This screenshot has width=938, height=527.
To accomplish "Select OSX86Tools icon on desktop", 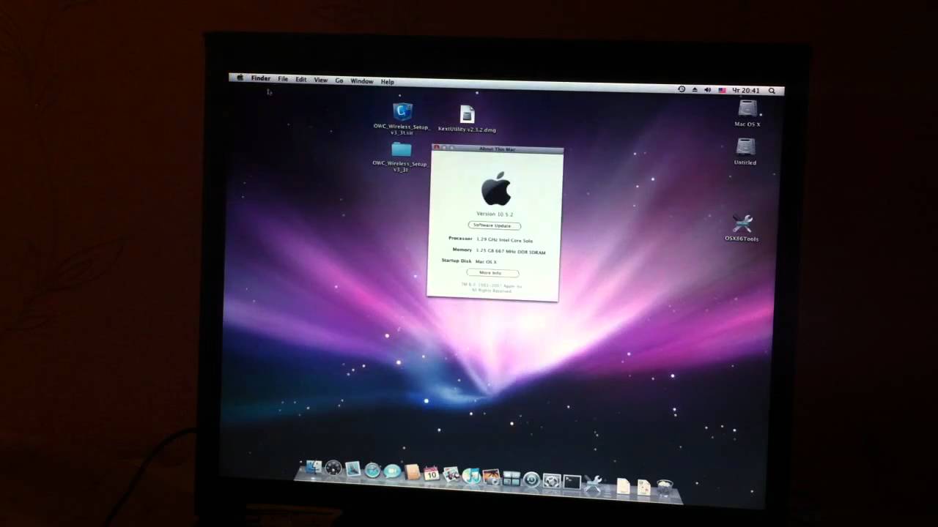I will pos(742,223).
